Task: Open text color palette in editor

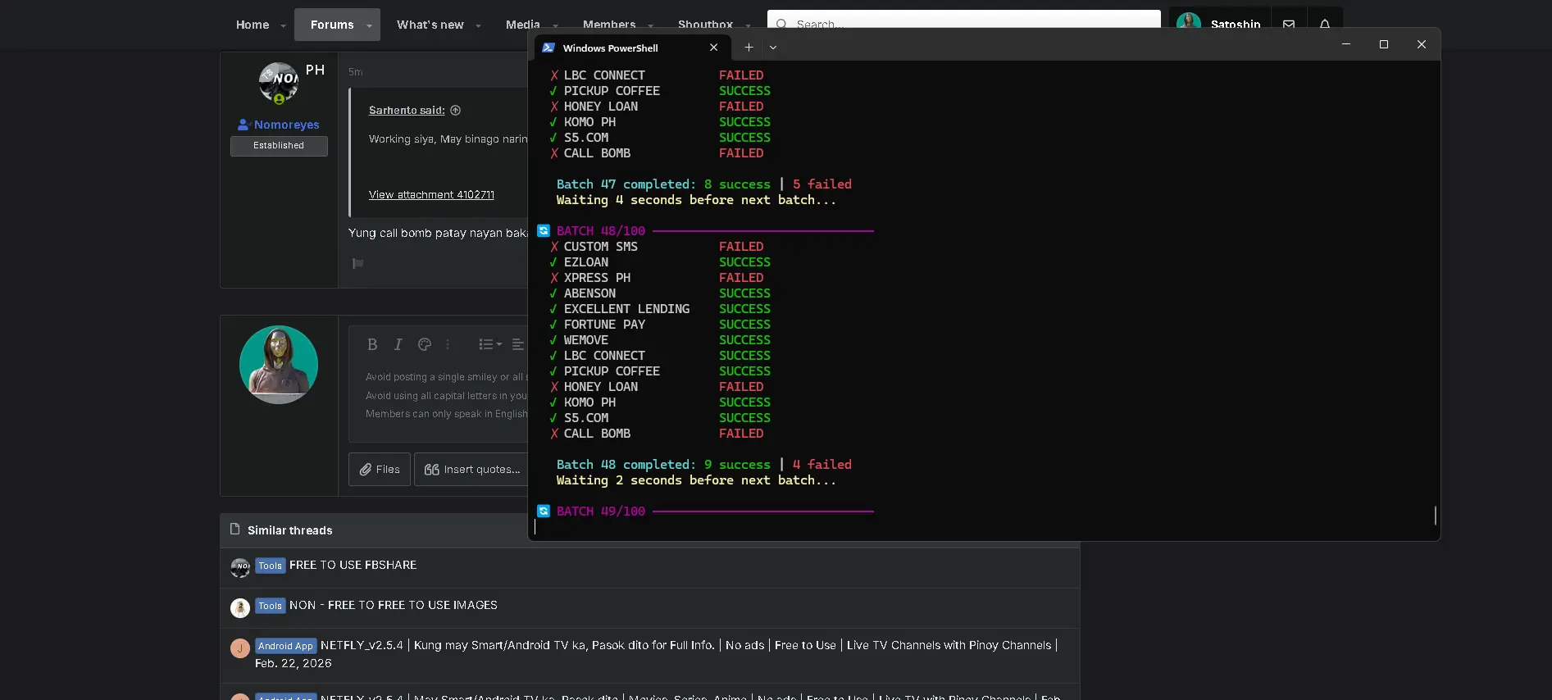Action: pyautogui.click(x=425, y=344)
